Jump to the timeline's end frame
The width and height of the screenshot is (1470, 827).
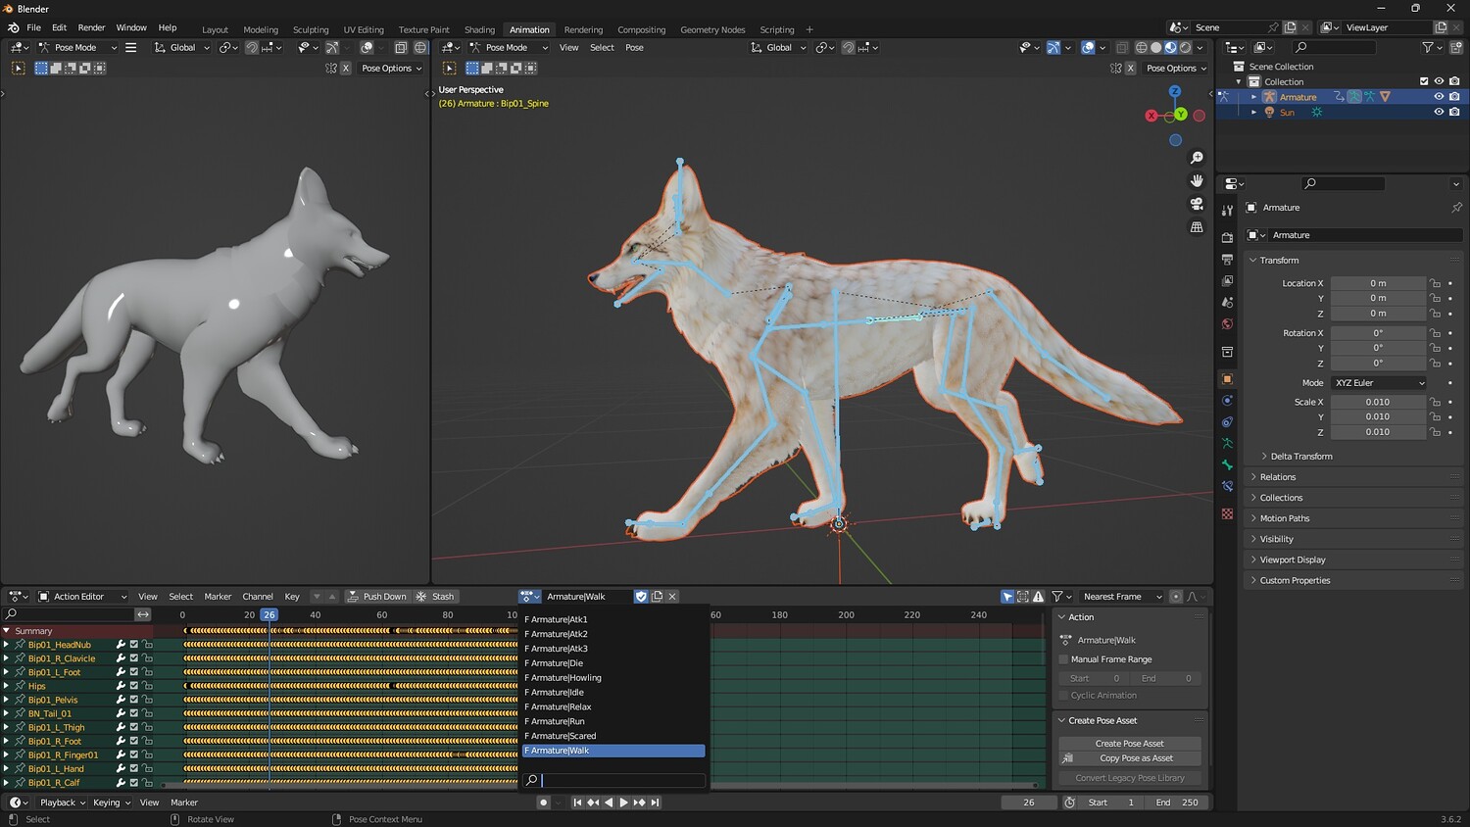click(x=656, y=803)
